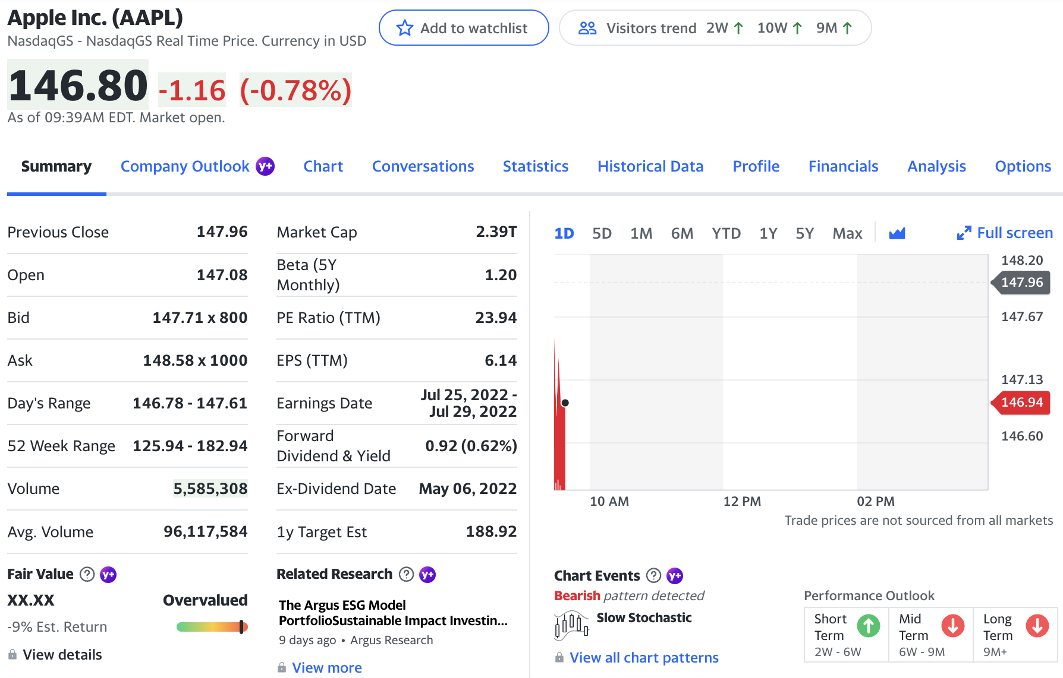The image size is (1063, 678).
Task: Click Add to watchlist button
Action: pos(464,28)
